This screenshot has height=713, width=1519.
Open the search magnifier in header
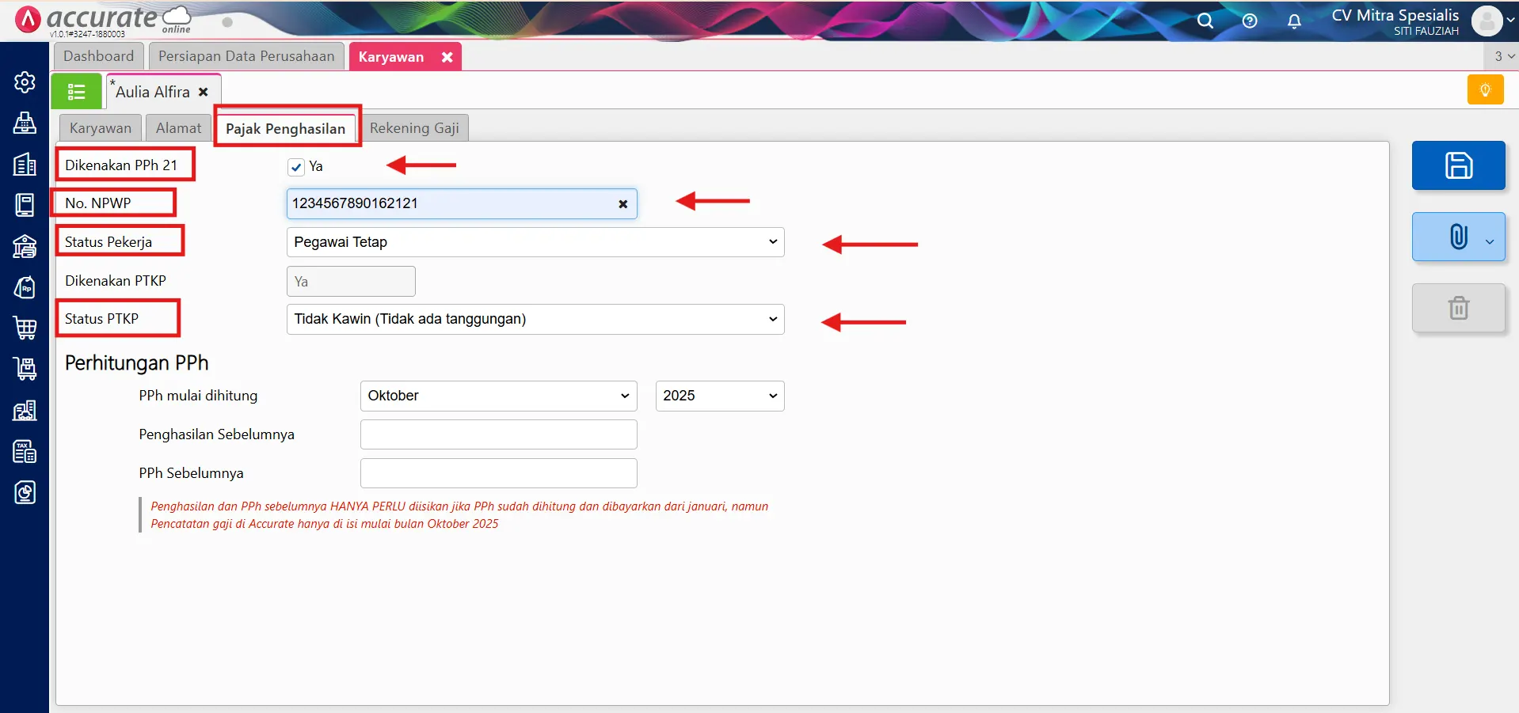pos(1205,21)
